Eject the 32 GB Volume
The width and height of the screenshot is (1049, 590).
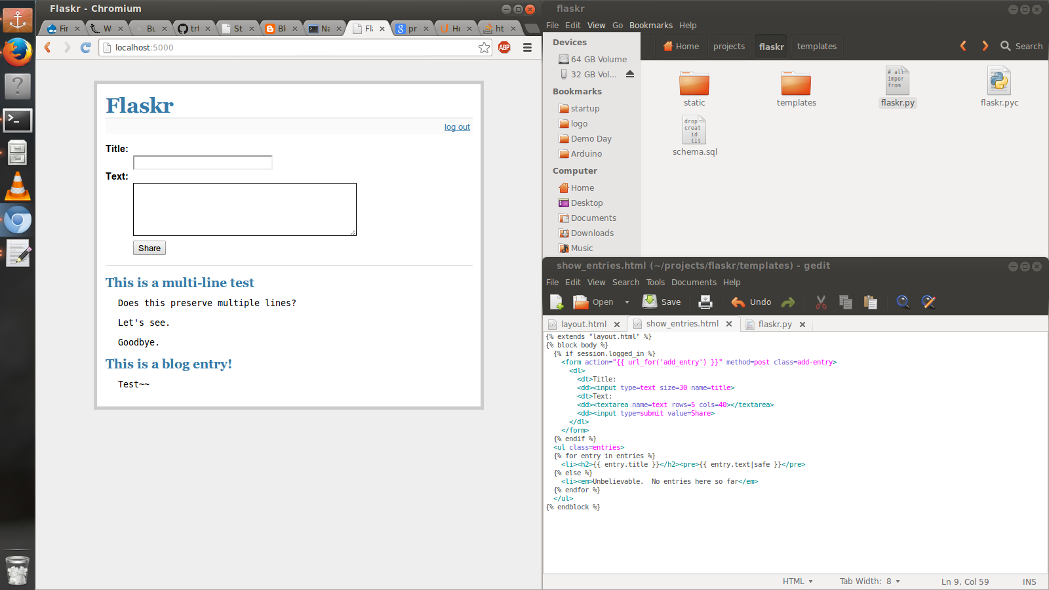(x=630, y=74)
